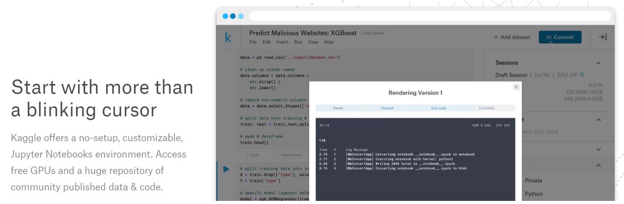Screen dimensions: 624x204
Task: Click the collapse sidebar arrow icon
Action: (603, 37)
